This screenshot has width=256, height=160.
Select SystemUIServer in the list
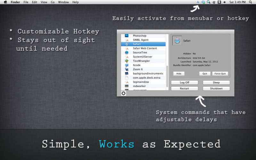click(143, 57)
